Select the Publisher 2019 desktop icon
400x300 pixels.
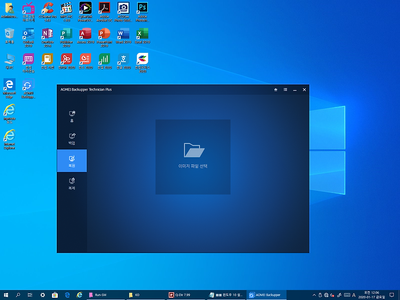[67, 38]
